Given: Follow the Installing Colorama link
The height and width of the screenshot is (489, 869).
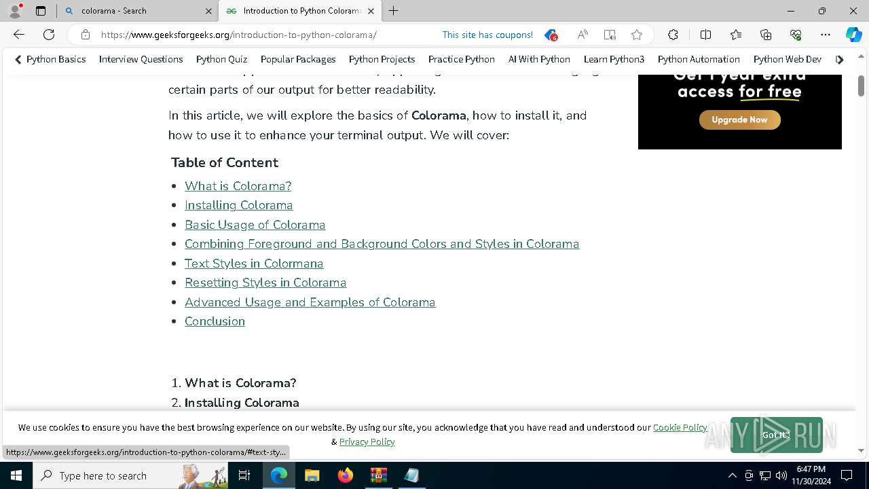Looking at the screenshot, I should point(238,205).
